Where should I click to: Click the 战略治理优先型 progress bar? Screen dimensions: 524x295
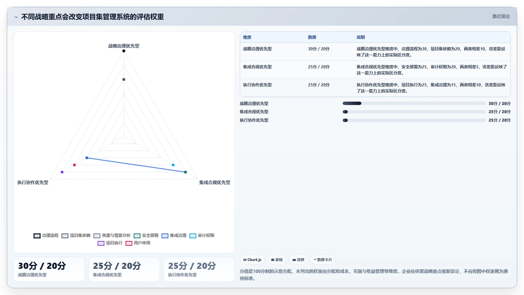[x=414, y=103]
